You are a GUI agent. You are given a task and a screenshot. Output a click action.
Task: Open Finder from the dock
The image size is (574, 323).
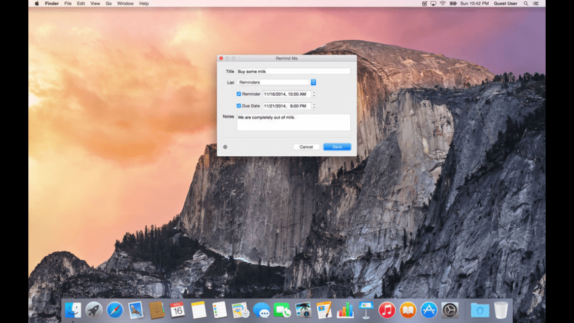point(73,310)
